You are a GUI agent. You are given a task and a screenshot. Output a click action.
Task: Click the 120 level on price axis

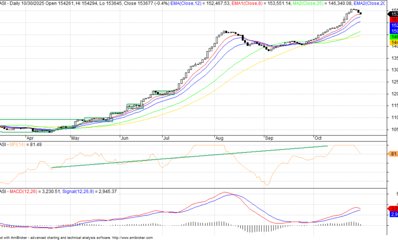tap(394, 93)
